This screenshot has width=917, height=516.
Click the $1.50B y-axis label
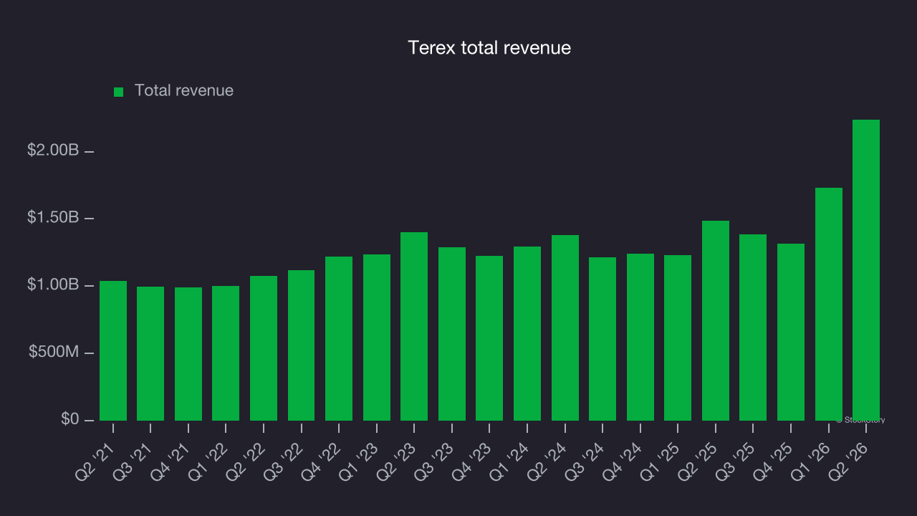coord(53,217)
